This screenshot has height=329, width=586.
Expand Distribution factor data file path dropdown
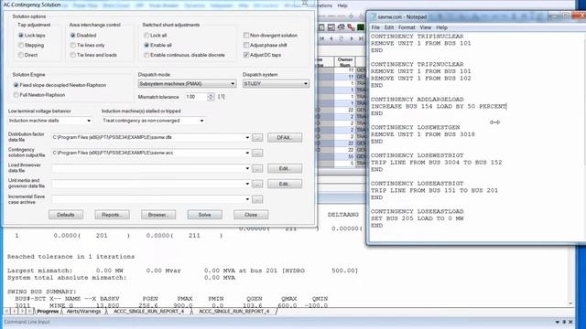click(x=247, y=138)
